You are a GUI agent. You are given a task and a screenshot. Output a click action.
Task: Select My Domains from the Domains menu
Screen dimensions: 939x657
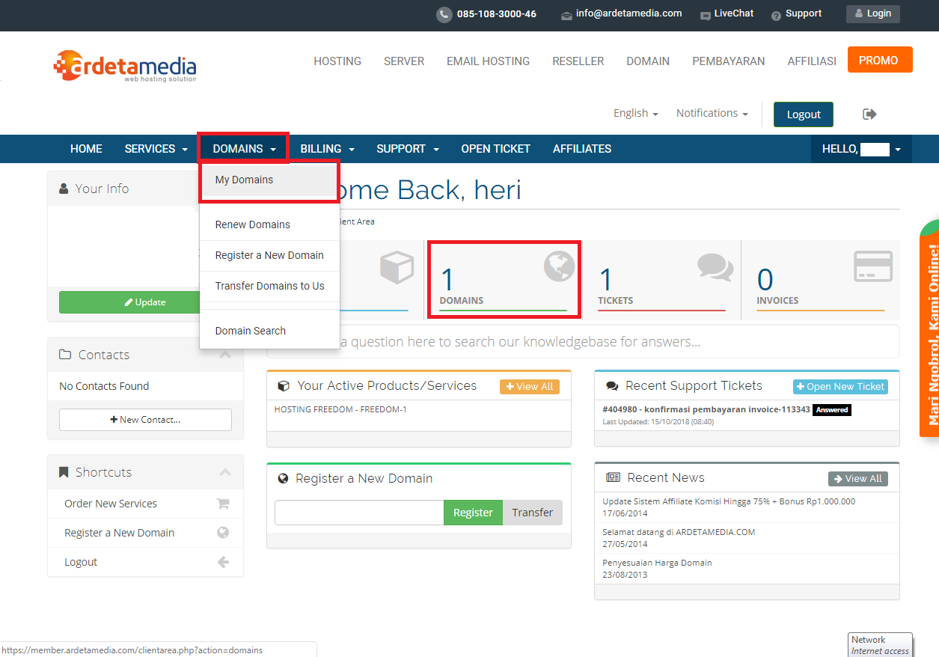click(x=244, y=180)
